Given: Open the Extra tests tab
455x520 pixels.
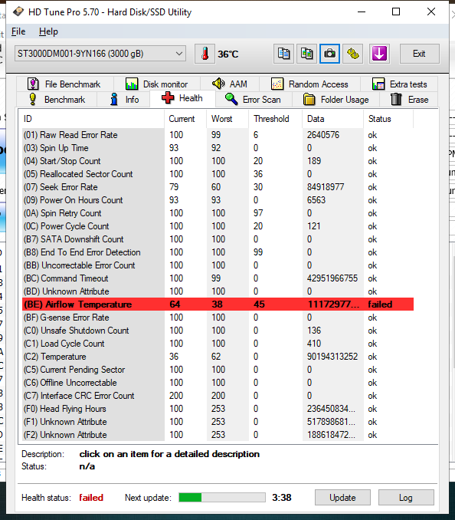Looking at the screenshot, I should pos(399,84).
